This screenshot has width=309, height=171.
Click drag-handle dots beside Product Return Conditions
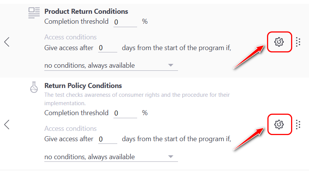(x=298, y=42)
